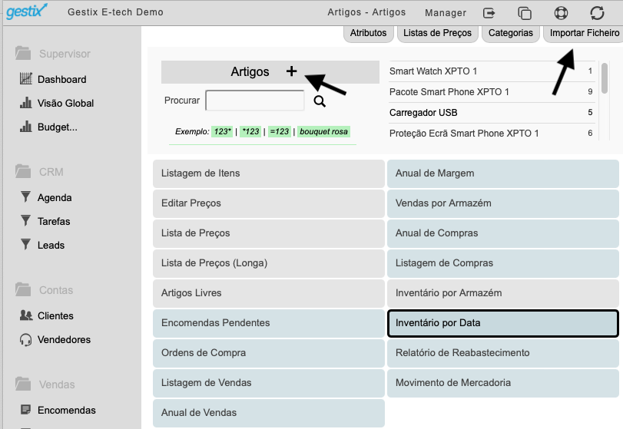
Task: Open Visão Global in the sidebar
Action: (65, 103)
